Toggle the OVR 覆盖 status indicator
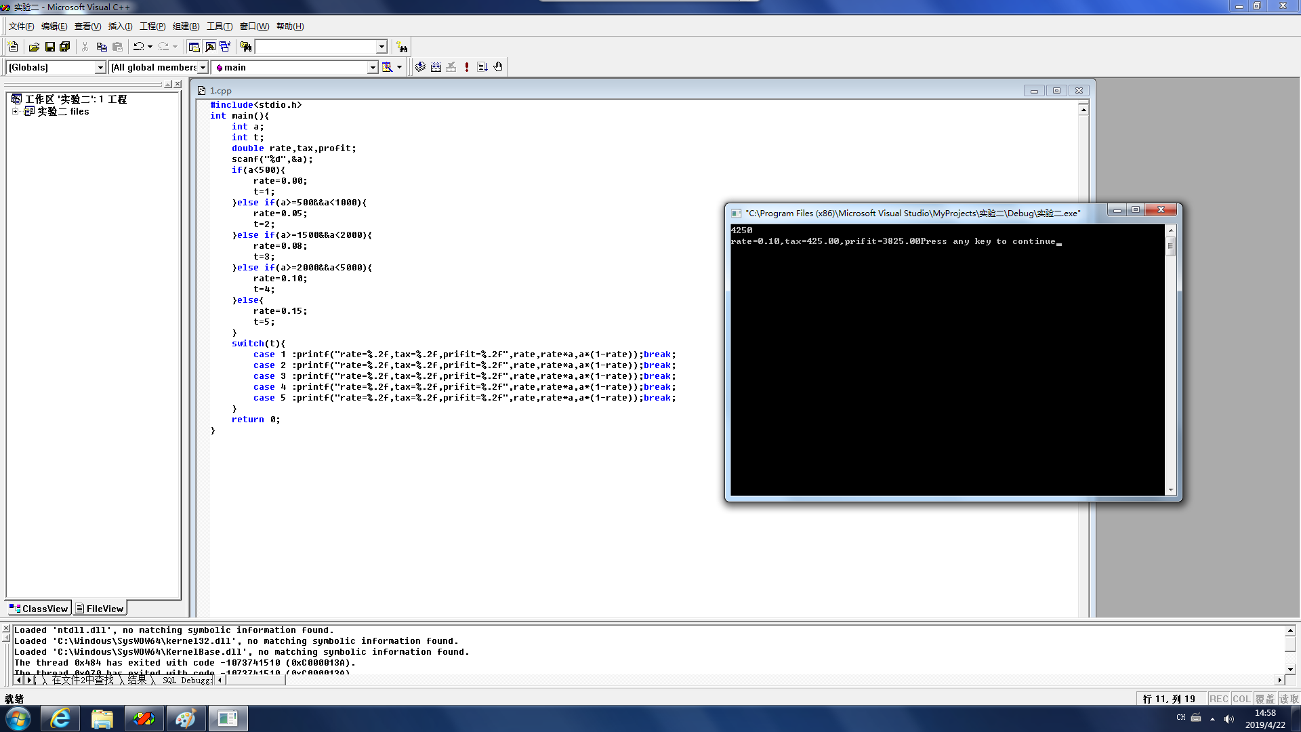Image resolution: width=1301 pixels, height=732 pixels. click(x=1264, y=699)
